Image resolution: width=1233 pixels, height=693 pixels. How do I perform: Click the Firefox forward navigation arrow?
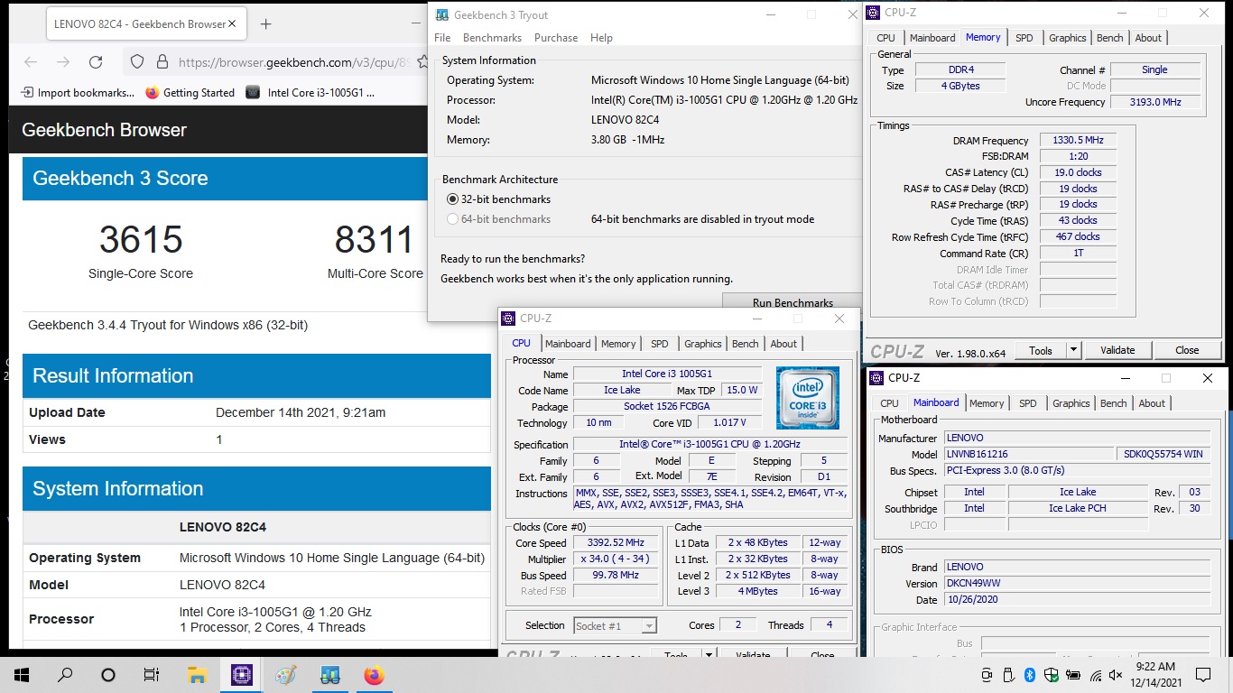(x=63, y=62)
